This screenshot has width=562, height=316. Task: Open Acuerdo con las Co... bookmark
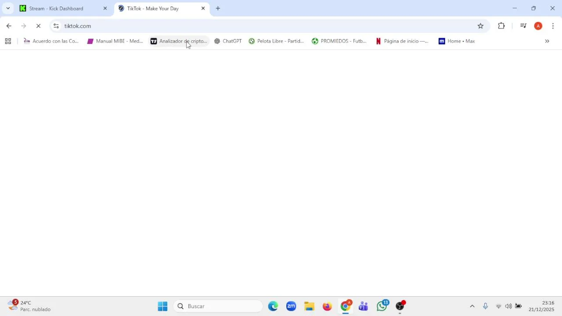tap(51, 41)
